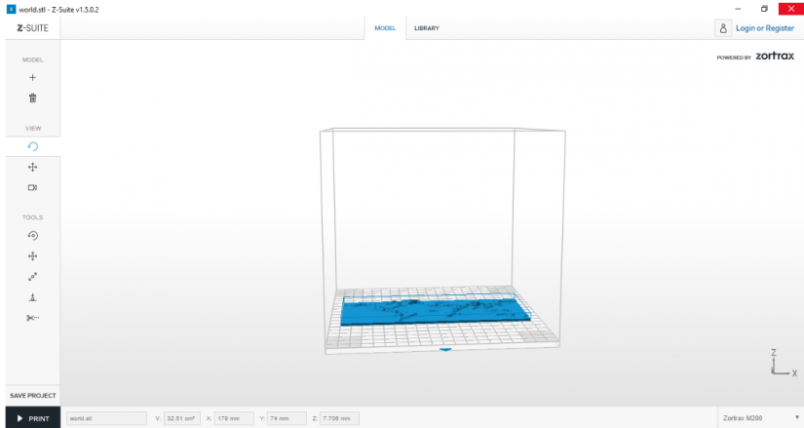Click the Z-SUITE logo

coord(33,28)
